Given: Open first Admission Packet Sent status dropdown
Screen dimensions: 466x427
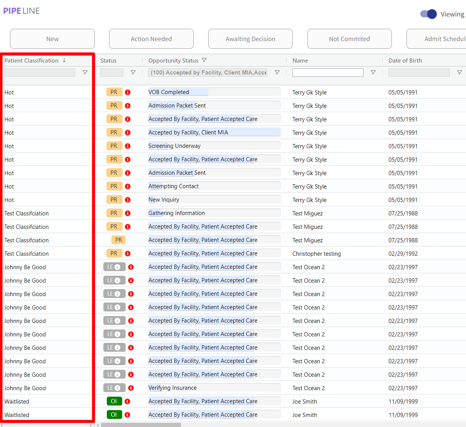Looking at the screenshot, I should click(x=214, y=105).
